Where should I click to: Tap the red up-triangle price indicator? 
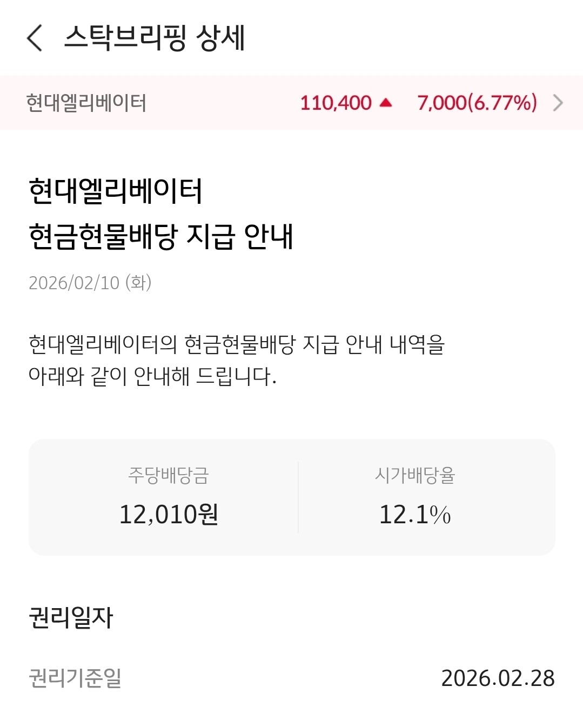click(x=386, y=103)
